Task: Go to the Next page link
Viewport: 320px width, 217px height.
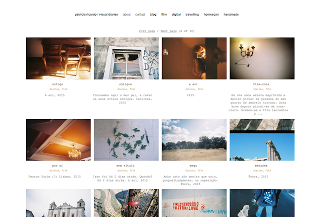Action: click(x=168, y=31)
